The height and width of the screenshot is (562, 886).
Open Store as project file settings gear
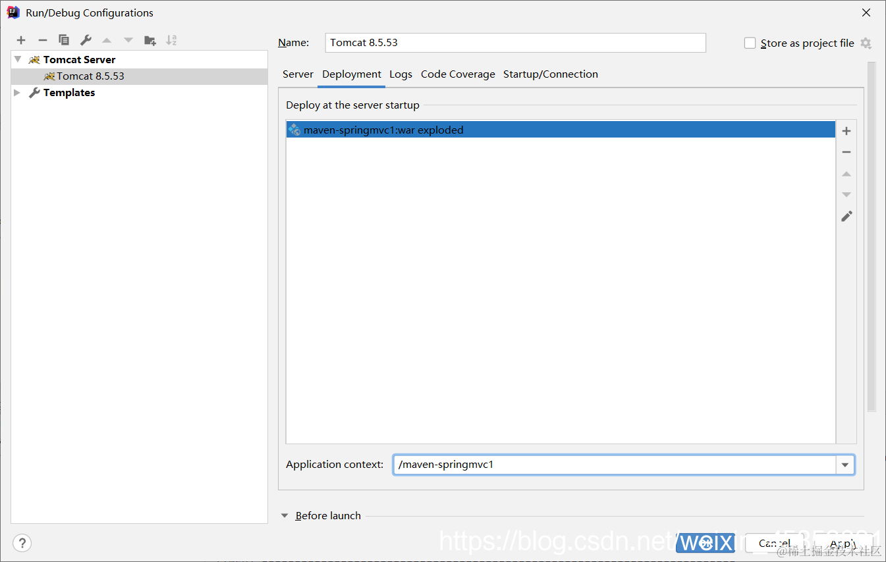[866, 43]
